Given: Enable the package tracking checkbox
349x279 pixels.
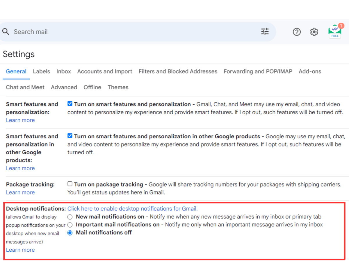Looking at the screenshot, I should click(x=70, y=184).
